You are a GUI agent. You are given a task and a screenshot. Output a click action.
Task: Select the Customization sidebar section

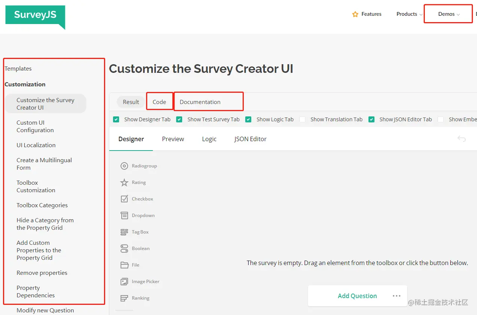pyautogui.click(x=25, y=84)
